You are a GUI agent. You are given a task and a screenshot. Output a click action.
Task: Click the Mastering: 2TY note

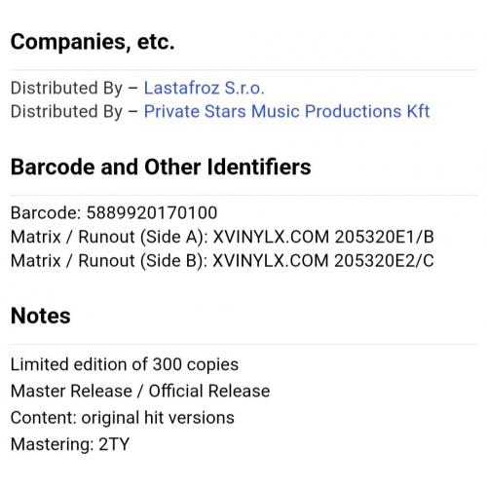click(70, 444)
